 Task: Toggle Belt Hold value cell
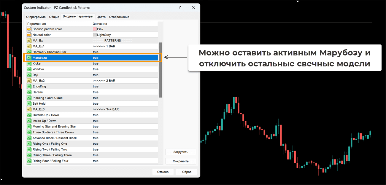(96, 104)
